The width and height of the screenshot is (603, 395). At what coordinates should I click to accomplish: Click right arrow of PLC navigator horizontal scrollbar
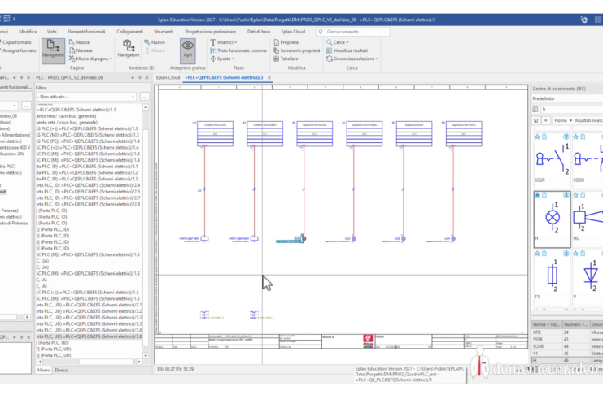139,362
